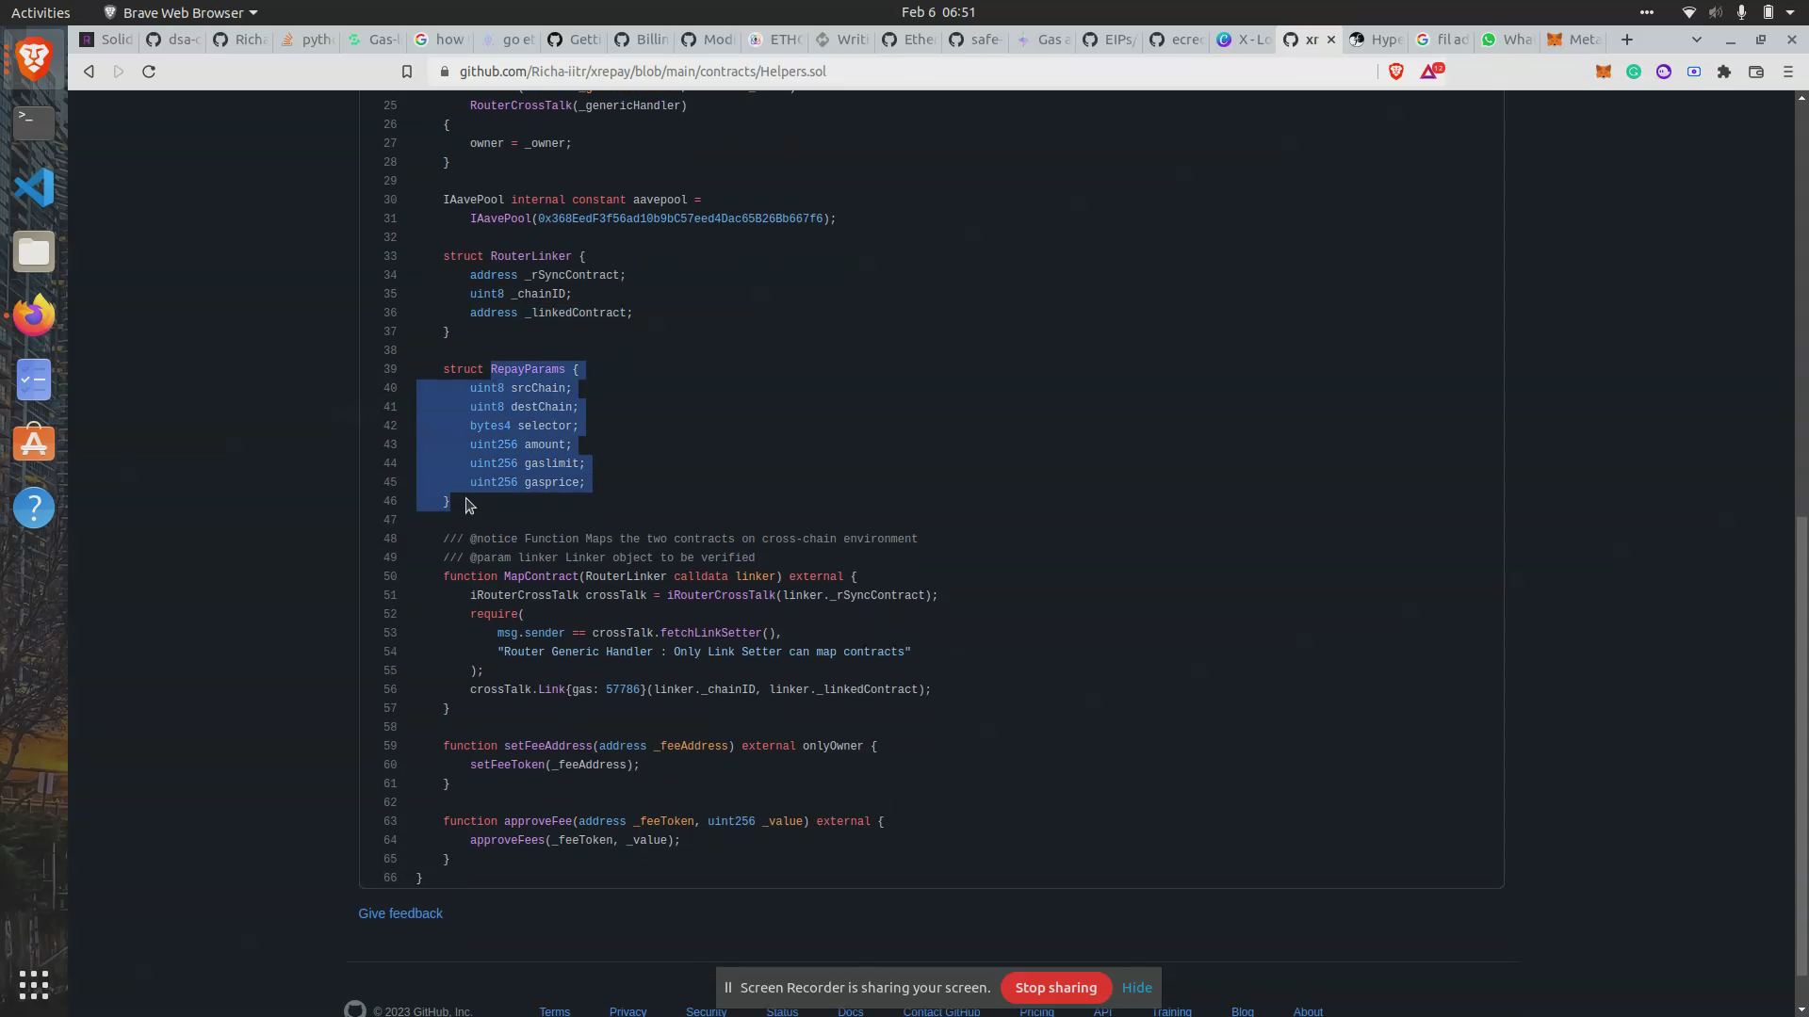The width and height of the screenshot is (1809, 1017).
Task: Switch to the Billin GitHub tab
Action: pyautogui.click(x=642, y=40)
